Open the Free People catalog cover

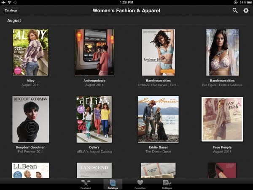click(222, 119)
